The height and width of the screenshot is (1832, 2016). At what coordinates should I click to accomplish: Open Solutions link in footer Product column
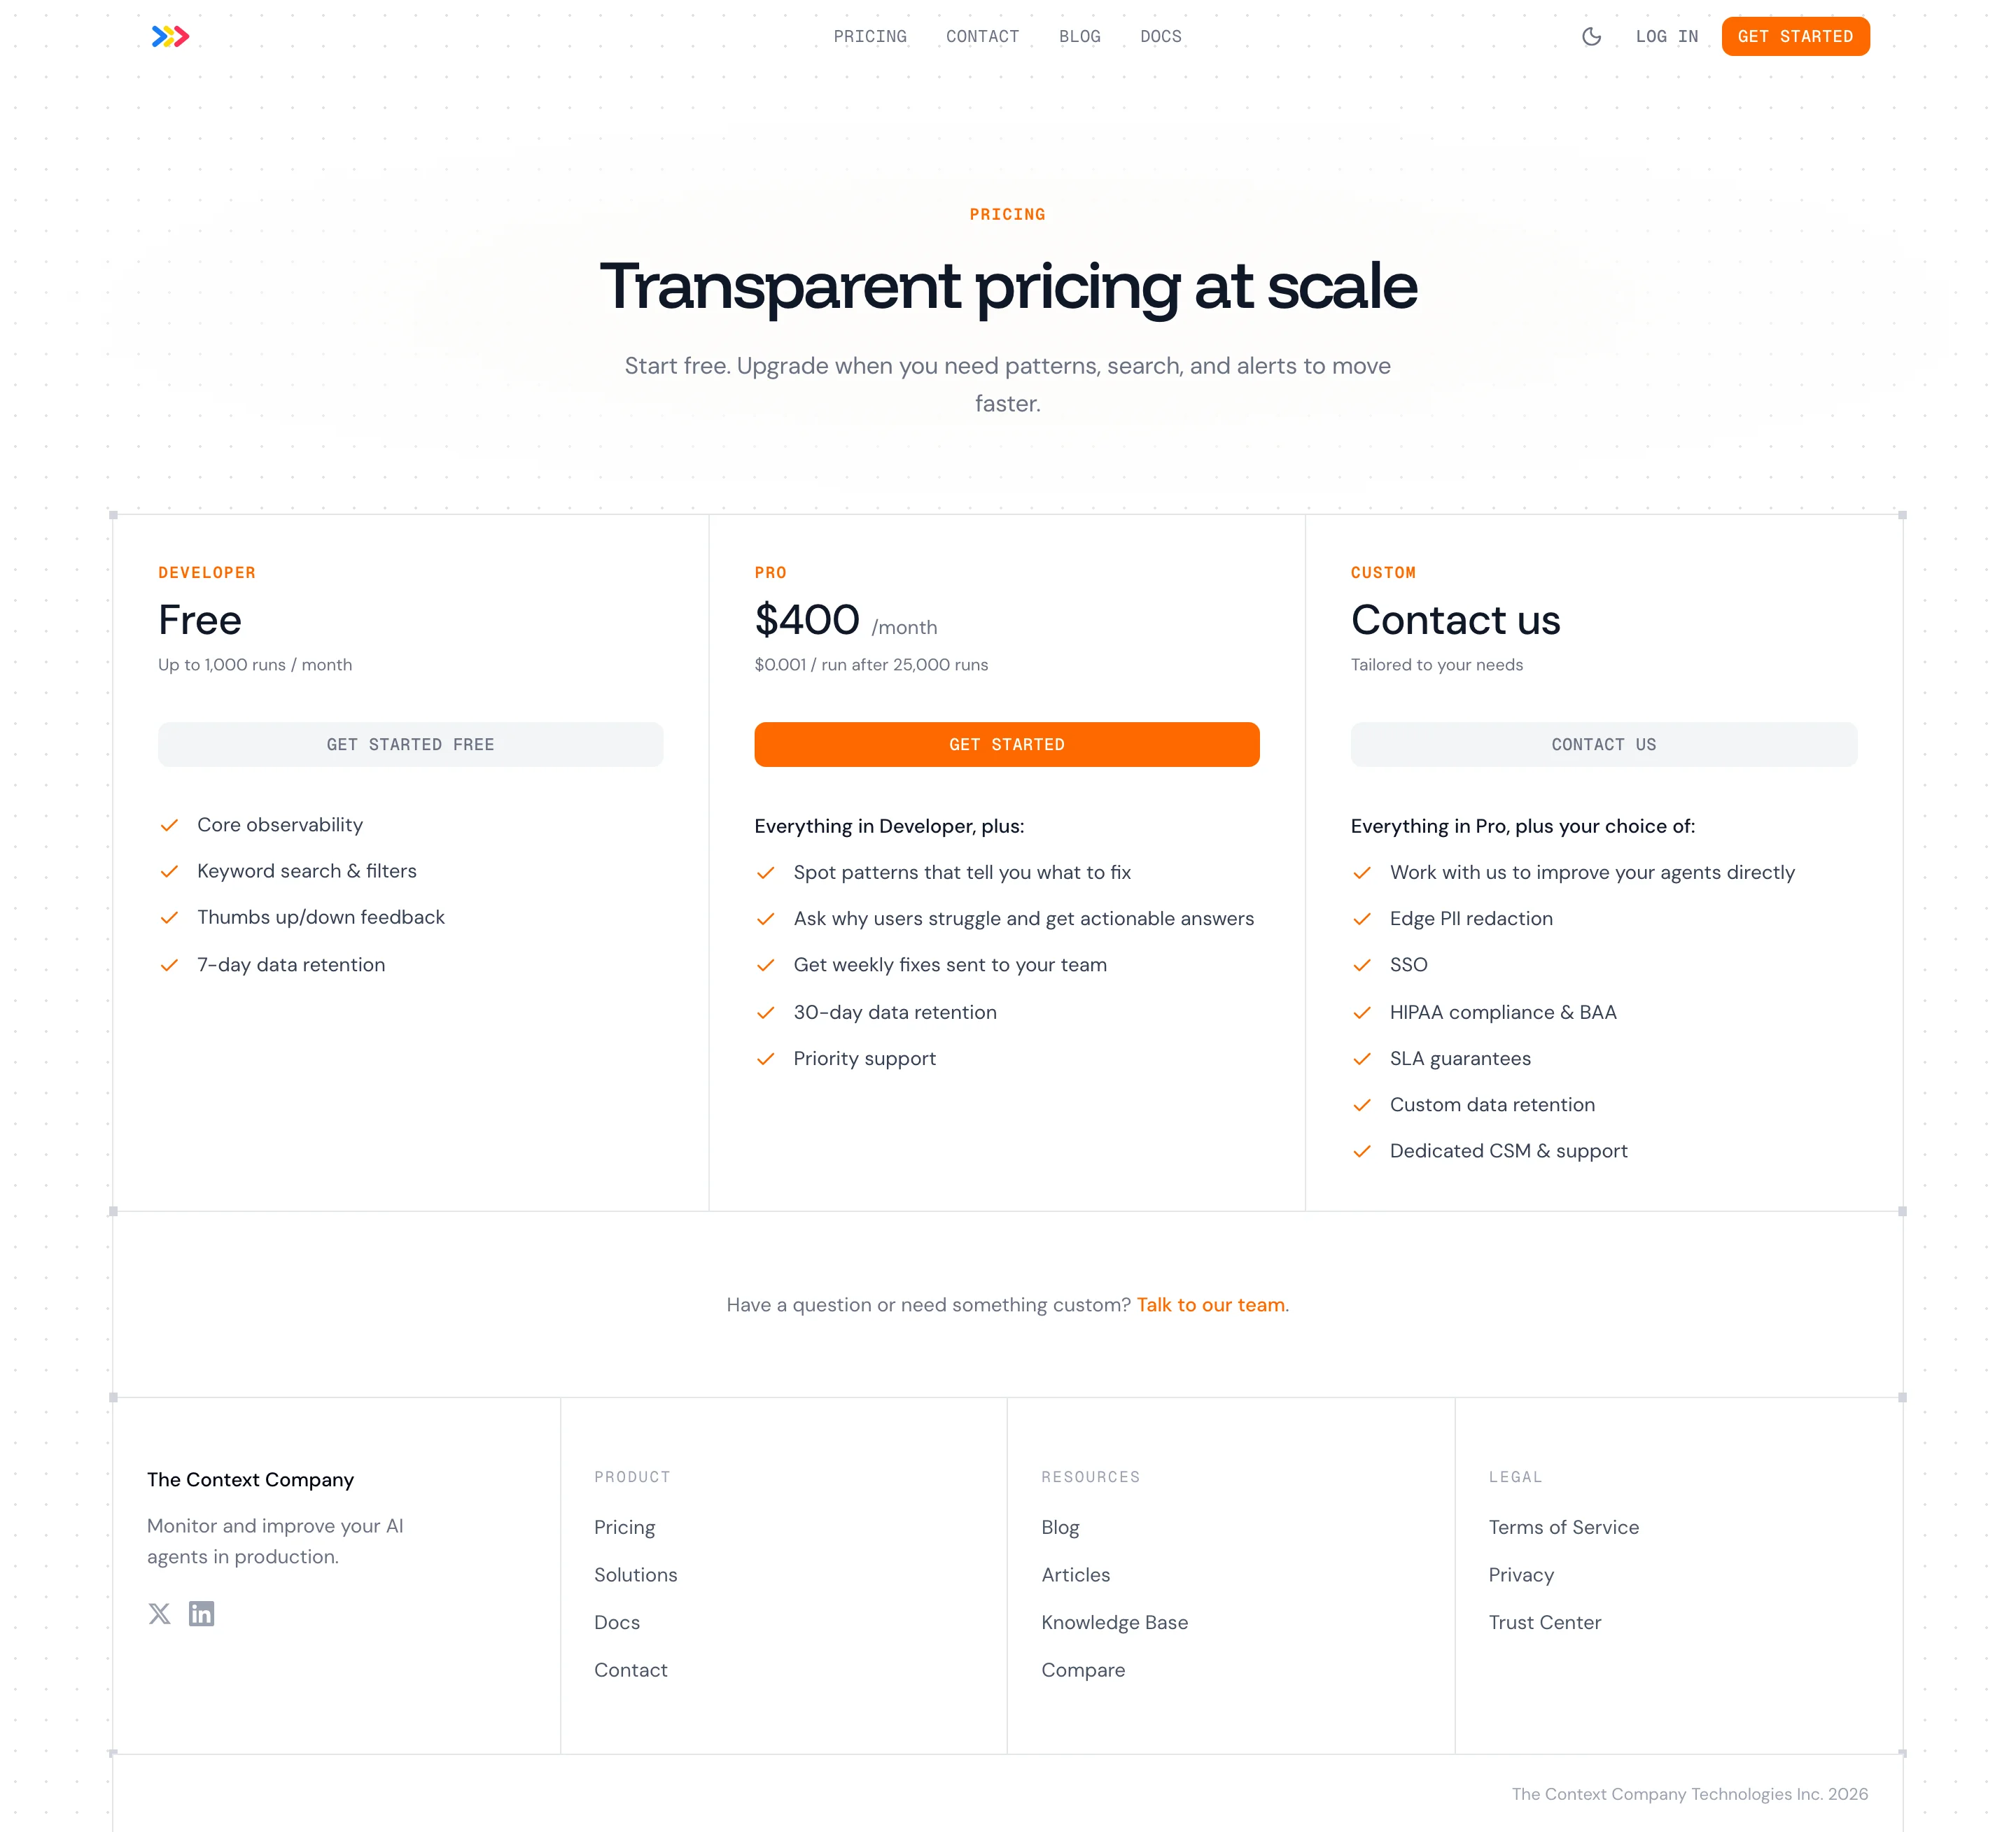(635, 1574)
